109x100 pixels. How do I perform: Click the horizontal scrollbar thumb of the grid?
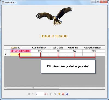pos(33,88)
